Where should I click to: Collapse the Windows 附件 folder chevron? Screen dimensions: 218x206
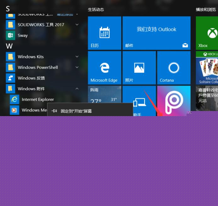(x=77, y=89)
